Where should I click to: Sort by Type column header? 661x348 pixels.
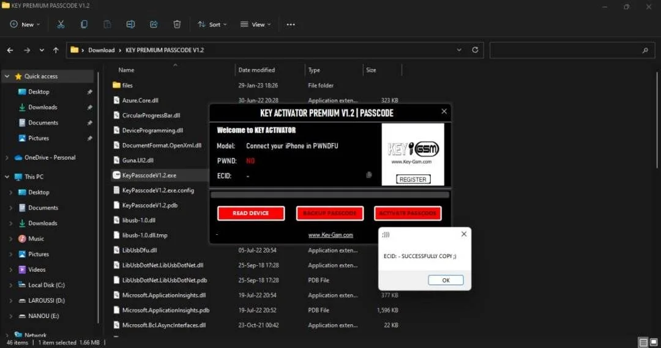click(313, 70)
